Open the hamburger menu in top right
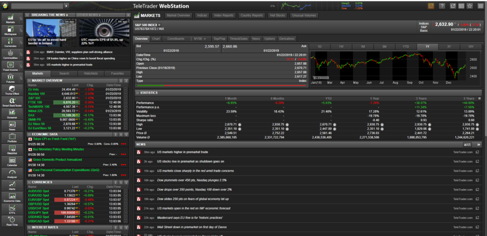The image size is (487, 236). click(x=480, y=6)
